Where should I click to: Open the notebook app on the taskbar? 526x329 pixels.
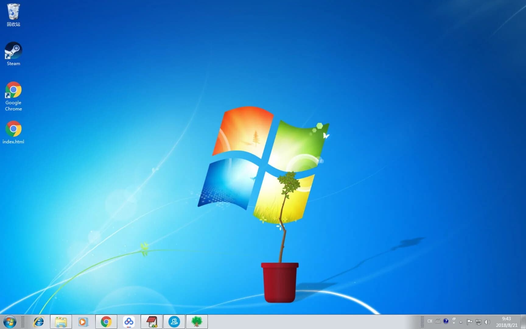(151, 321)
